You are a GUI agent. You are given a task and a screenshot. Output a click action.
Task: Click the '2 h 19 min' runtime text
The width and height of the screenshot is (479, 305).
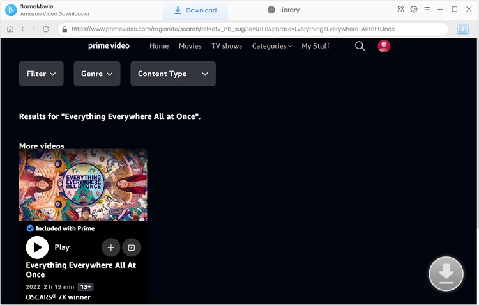(59, 287)
